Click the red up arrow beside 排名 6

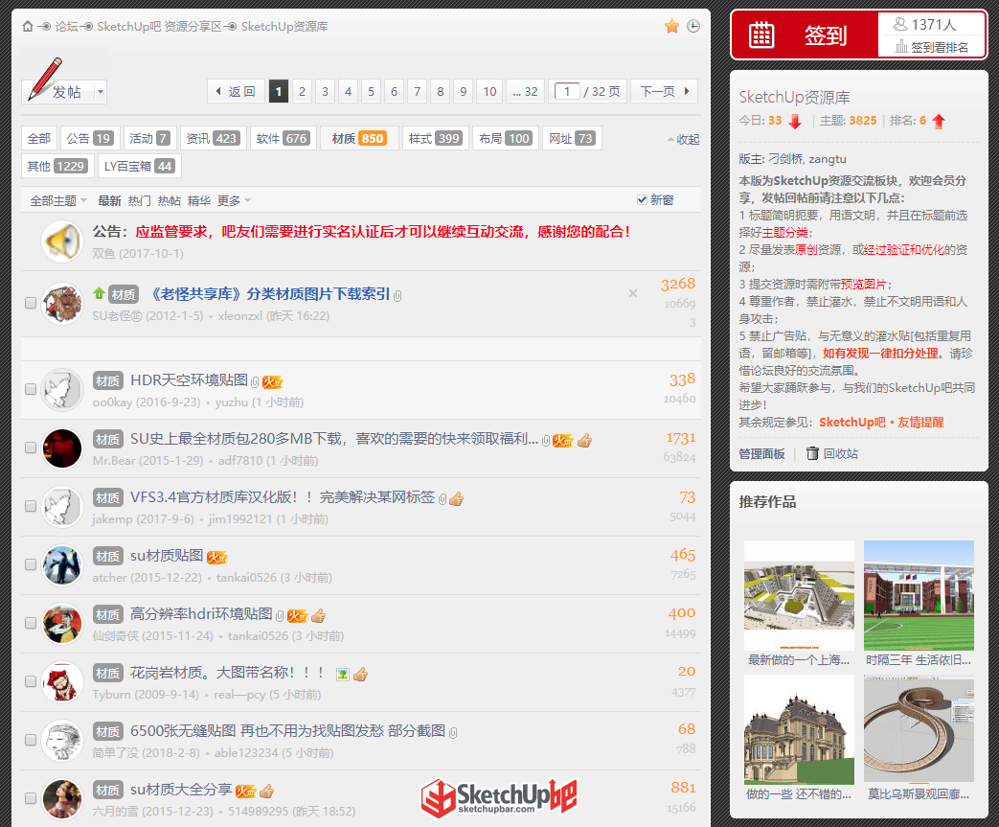[939, 121]
